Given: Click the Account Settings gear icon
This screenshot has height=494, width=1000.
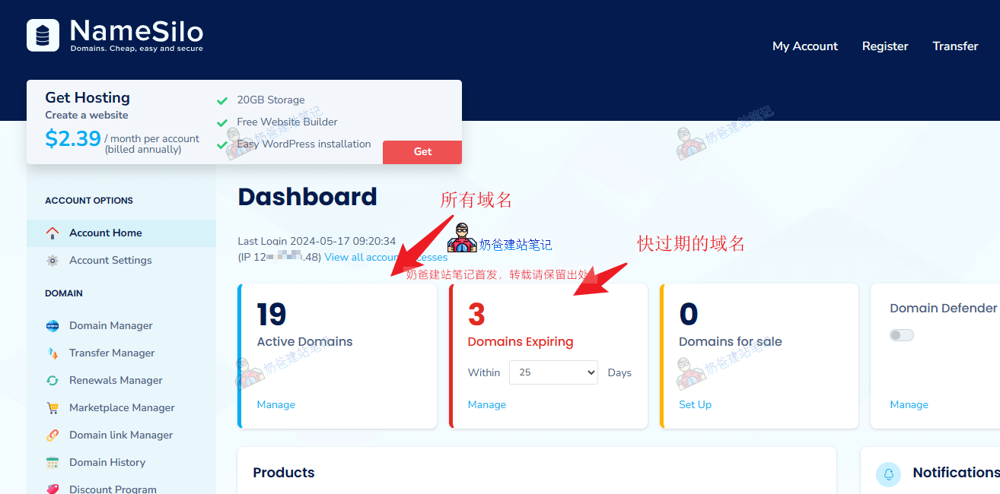Looking at the screenshot, I should click(x=53, y=261).
